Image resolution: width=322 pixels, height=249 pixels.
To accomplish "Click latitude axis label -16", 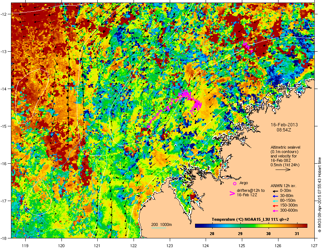I will point(4,164).
